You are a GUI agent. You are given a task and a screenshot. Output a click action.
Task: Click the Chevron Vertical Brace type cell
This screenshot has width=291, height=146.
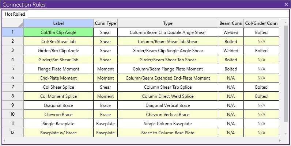[x=168, y=115]
